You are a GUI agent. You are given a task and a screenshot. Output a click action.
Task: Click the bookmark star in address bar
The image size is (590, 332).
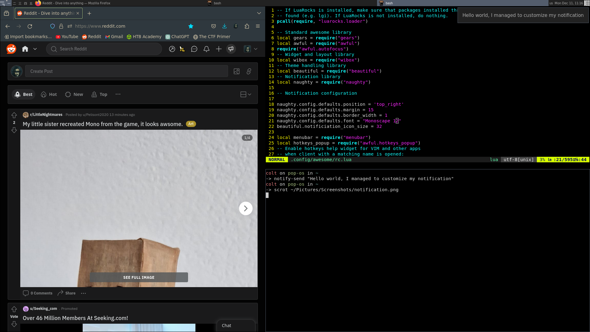point(191,26)
